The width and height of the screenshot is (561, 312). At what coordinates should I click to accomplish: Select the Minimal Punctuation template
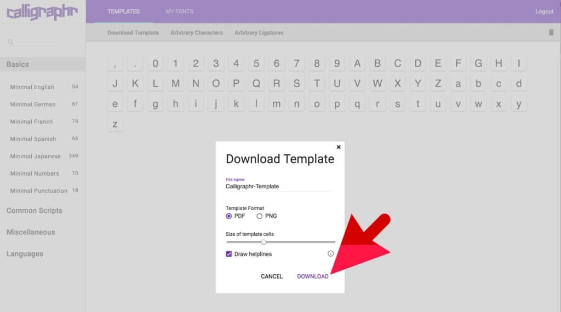(43, 190)
